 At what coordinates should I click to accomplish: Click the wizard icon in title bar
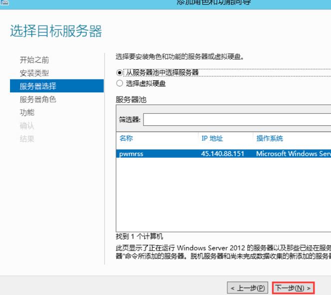click(x=4, y=2)
